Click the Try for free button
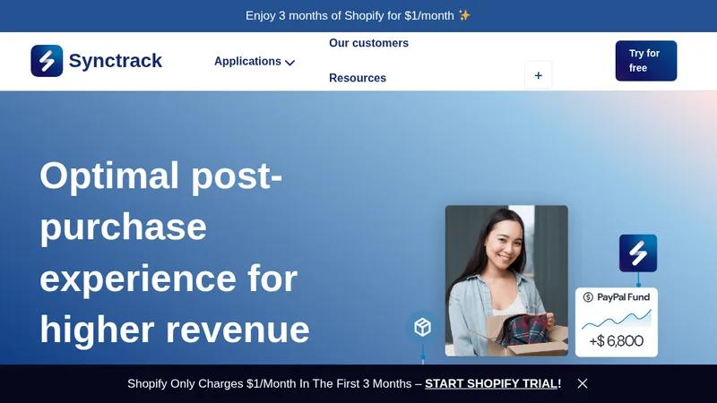The height and width of the screenshot is (403, 717). coord(645,61)
